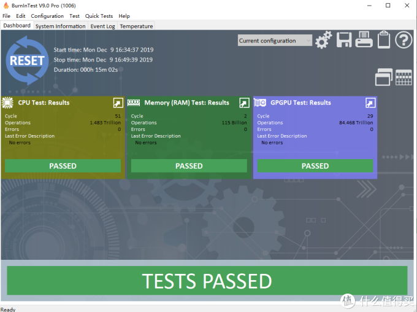
Task: Click the BurnInTest flame app icon
Action: [x=6, y=6]
